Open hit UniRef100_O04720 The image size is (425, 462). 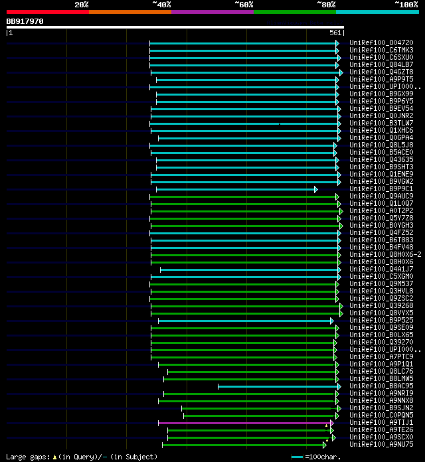[381, 42]
